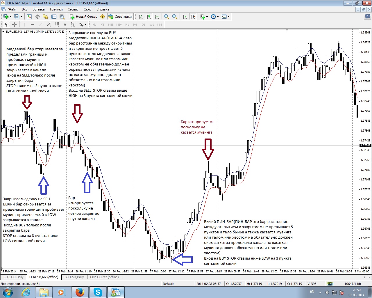This screenshot has height=298, width=372.
Task: Click the EURUSD,M2 chart title dropdown triangle
Action: tap(3, 31)
